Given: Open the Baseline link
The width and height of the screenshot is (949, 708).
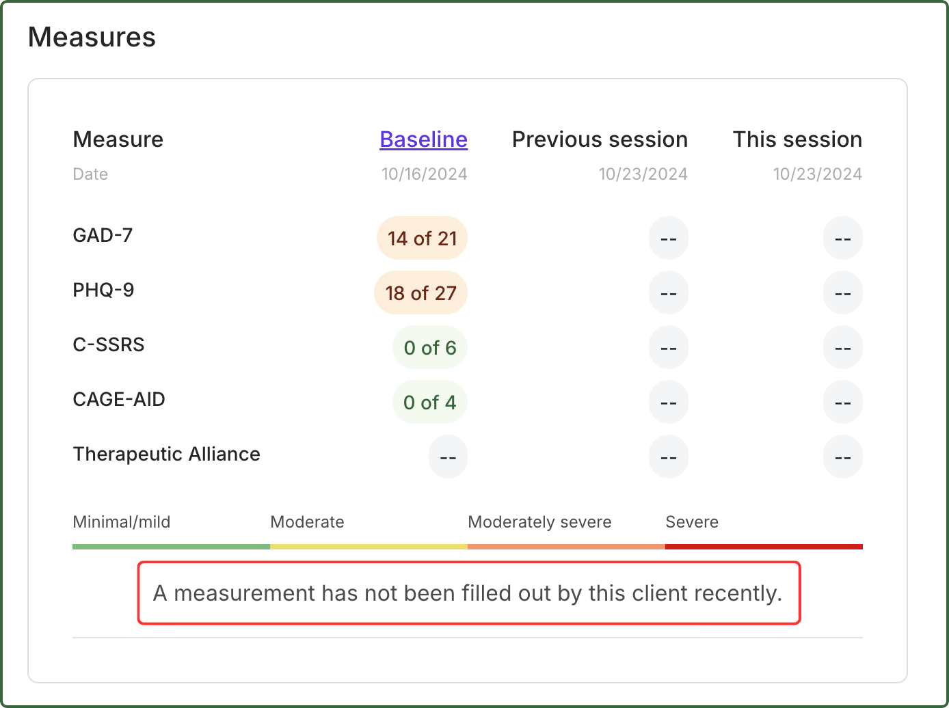Looking at the screenshot, I should 423,139.
